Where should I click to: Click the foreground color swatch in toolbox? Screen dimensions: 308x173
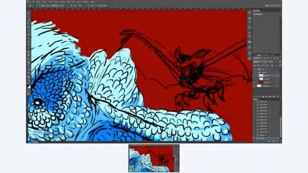click(28, 86)
